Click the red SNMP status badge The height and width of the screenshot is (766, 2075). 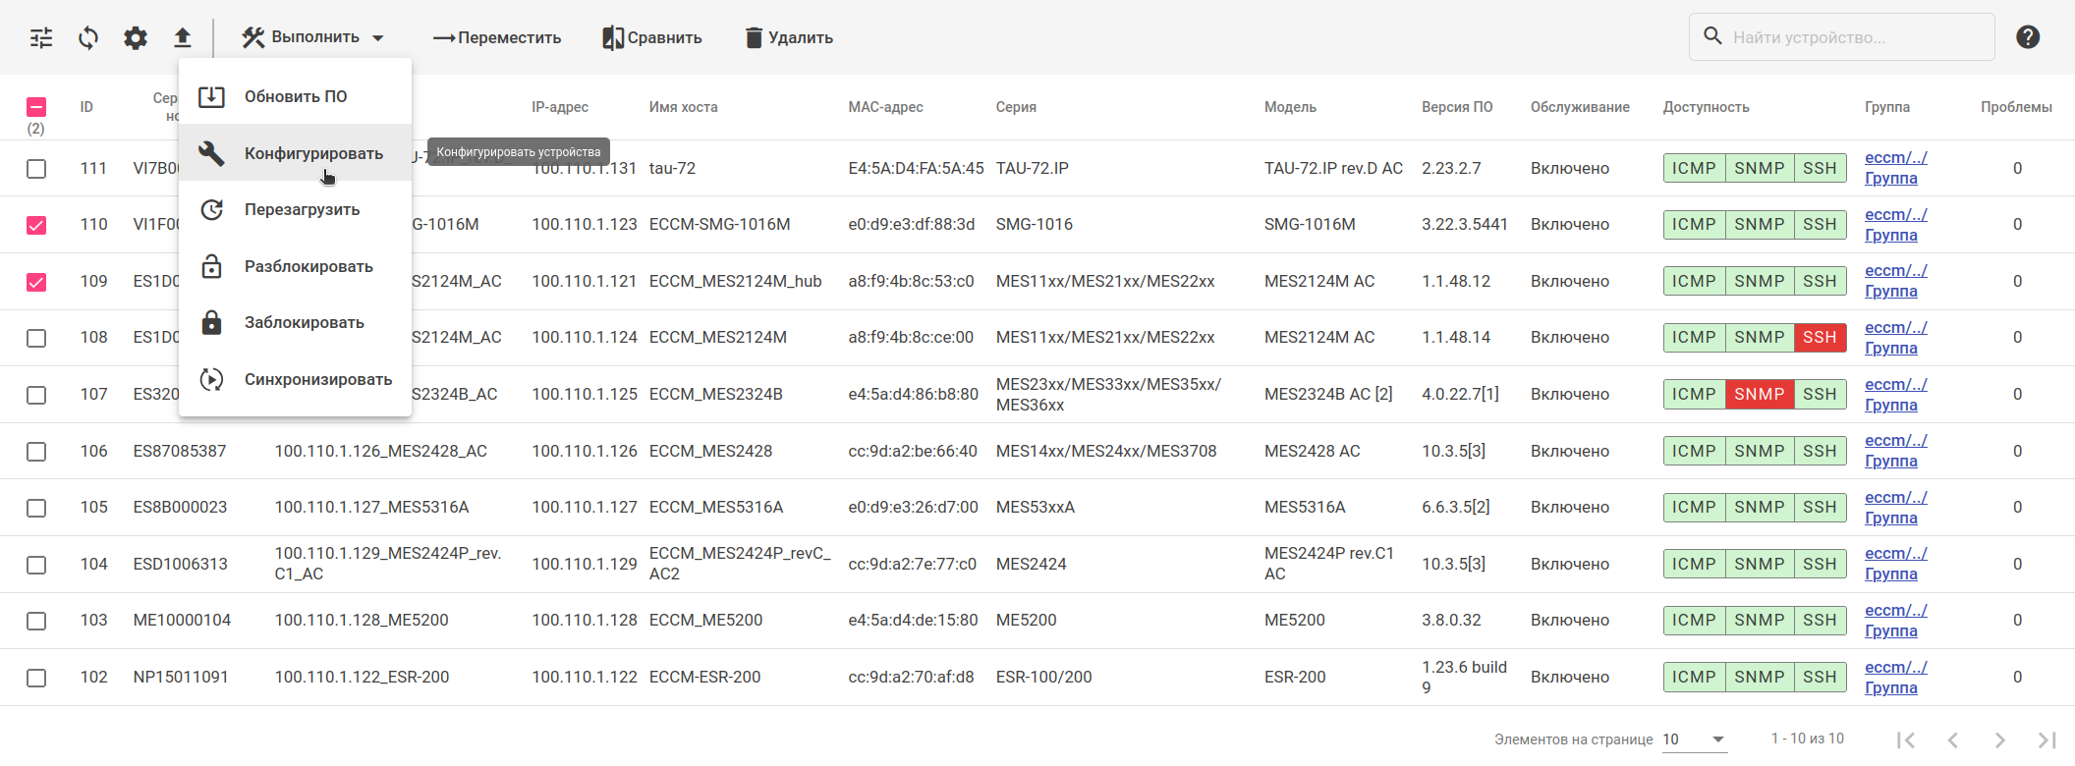coord(1759,395)
